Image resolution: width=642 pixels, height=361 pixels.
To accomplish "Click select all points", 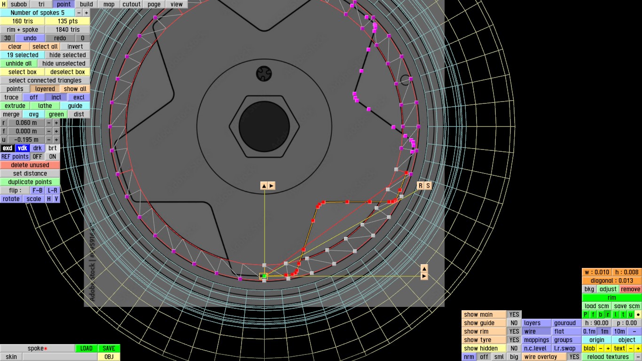I will click(x=45, y=47).
